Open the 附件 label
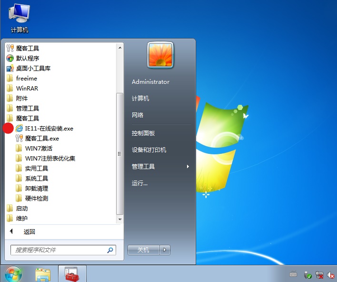Image resolution: width=337 pixels, height=282 pixels. click(x=22, y=98)
